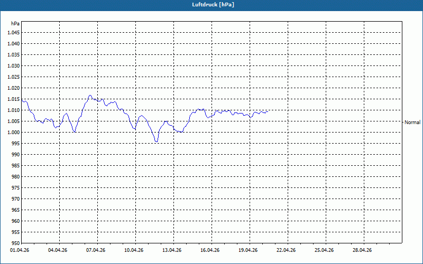
Task: Click the 990 axis value
Action: (16, 154)
